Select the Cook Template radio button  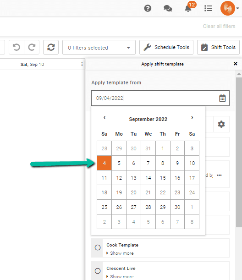[x=98, y=247]
